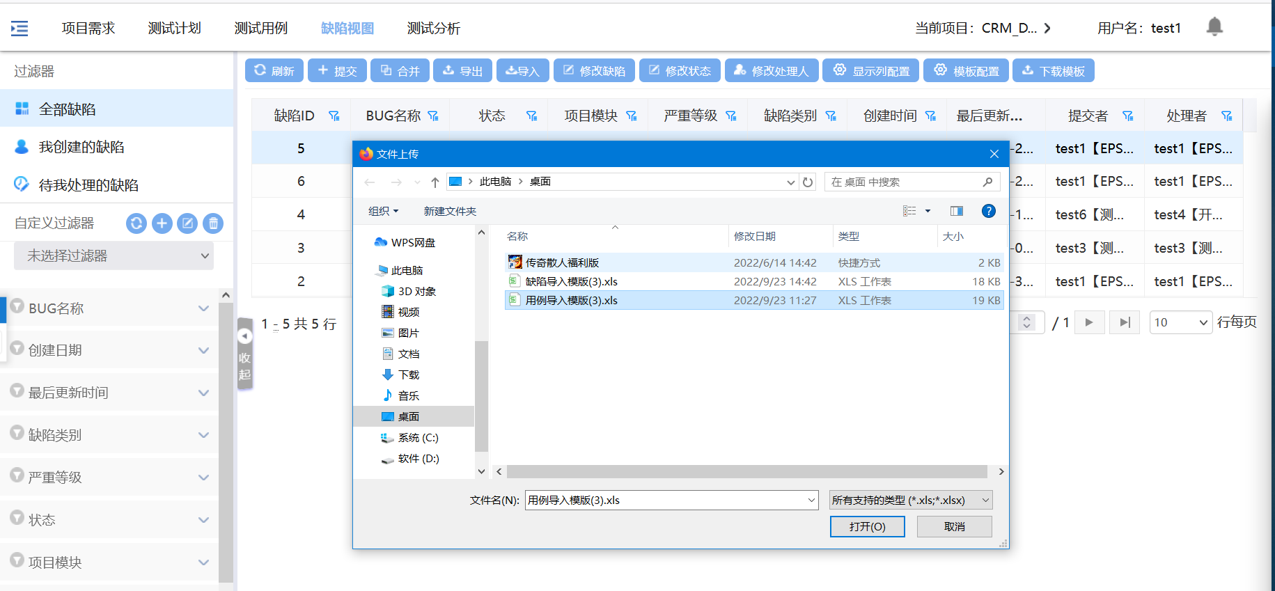Screen dimensions: 1275x591
Task: Collapse the filter panel with 收起 handle
Action: [244, 355]
